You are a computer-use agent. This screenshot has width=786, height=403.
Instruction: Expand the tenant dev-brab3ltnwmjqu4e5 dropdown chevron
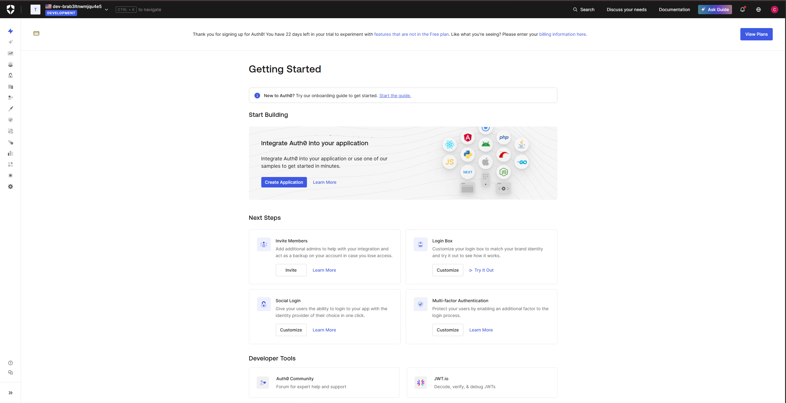tap(106, 10)
